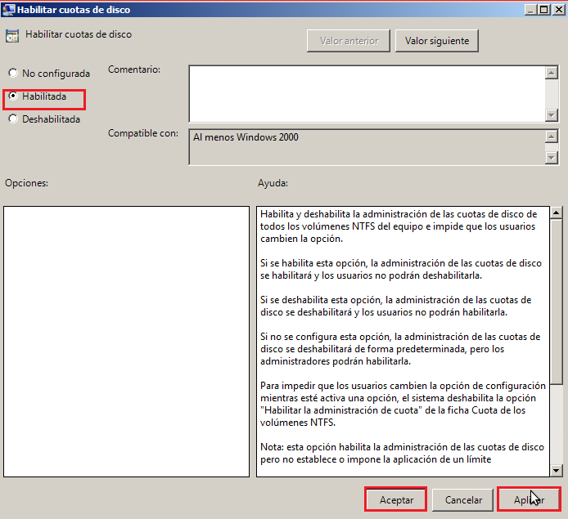Click help paragraph starting 'Nota: esta opción habilita'
This screenshot has height=519, width=568.
(402, 453)
